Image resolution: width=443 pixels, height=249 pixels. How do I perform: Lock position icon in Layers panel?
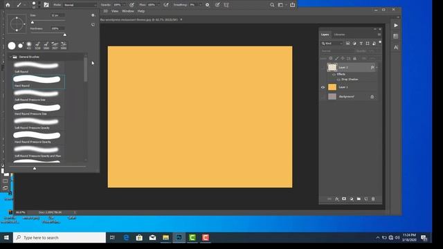point(343,58)
